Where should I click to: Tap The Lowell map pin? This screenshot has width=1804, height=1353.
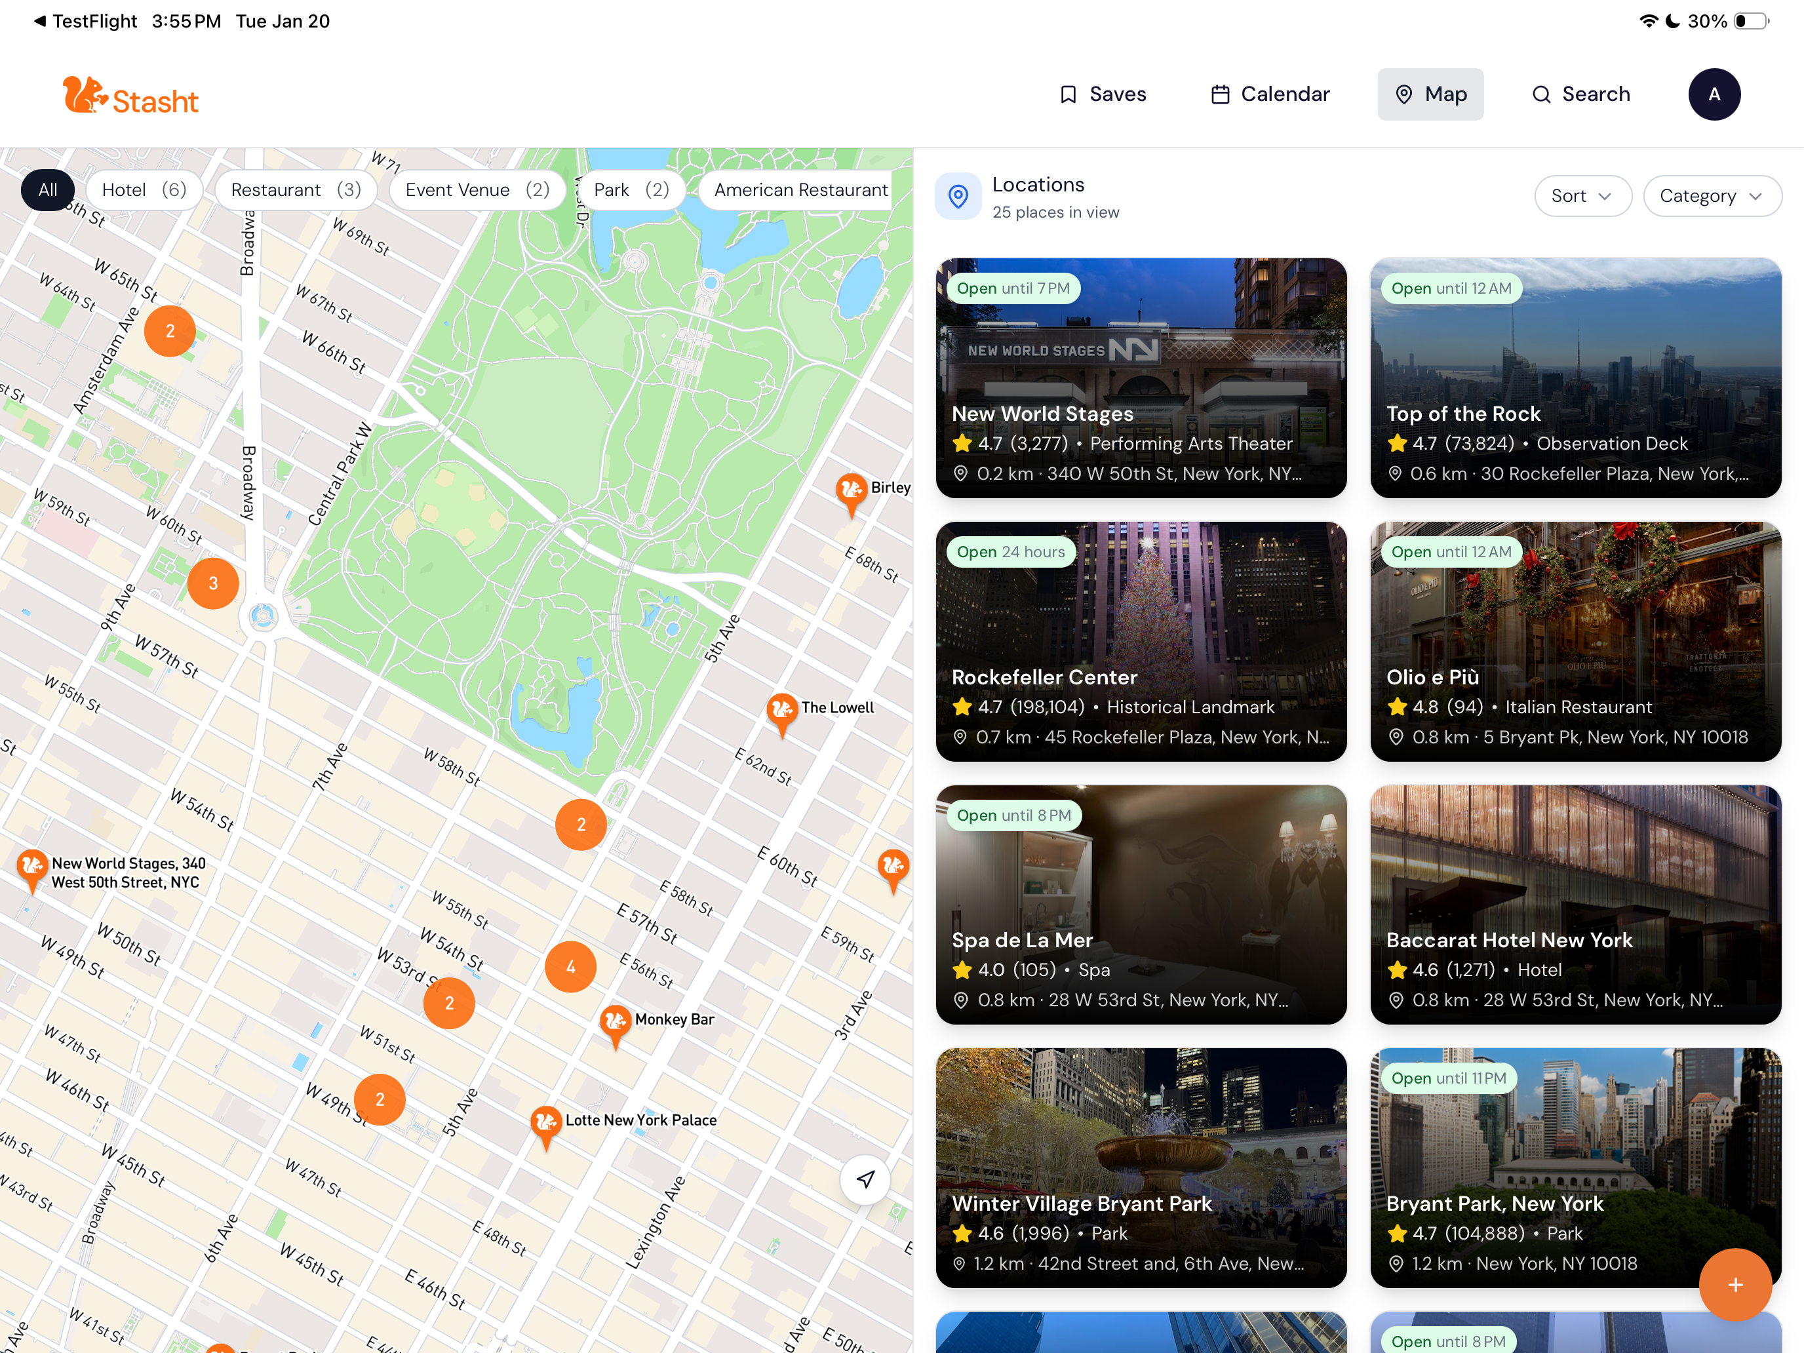pyautogui.click(x=781, y=713)
